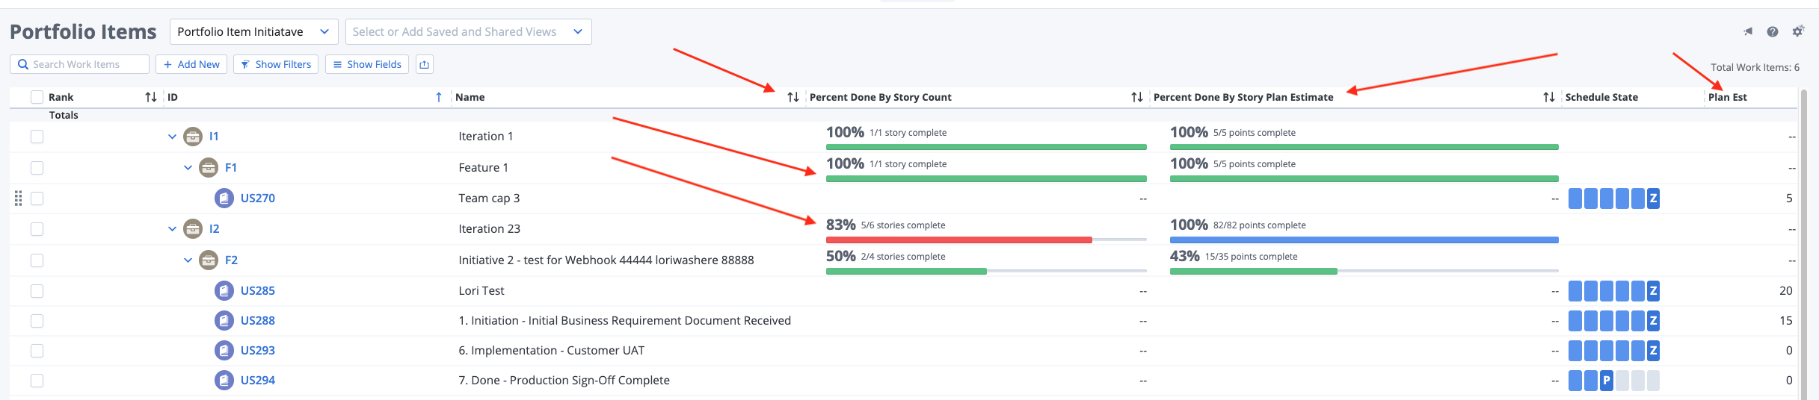Image resolution: width=1819 pixels, height=400 pixels.
Task: Click the user story icon for US270
Action: click(x=224, y=199)
